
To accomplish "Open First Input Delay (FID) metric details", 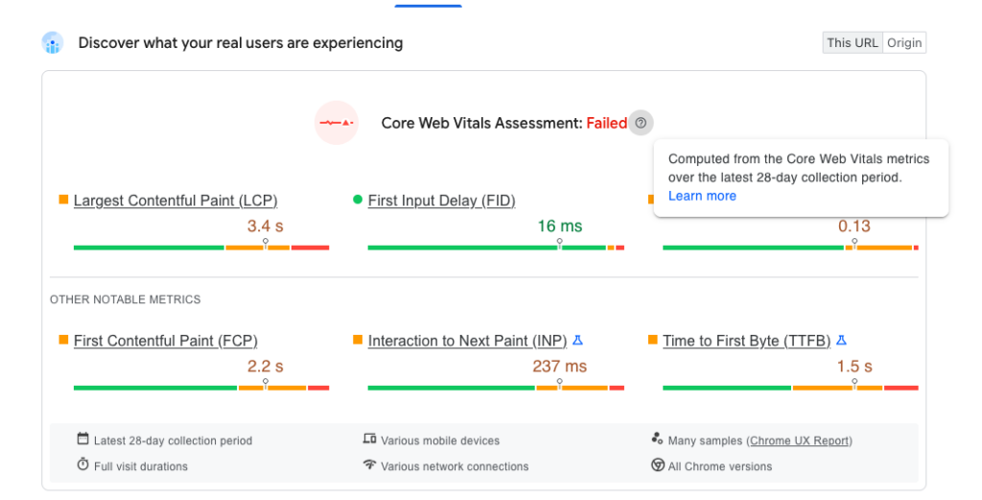I will pyautogui.click(x=441, y=201).
